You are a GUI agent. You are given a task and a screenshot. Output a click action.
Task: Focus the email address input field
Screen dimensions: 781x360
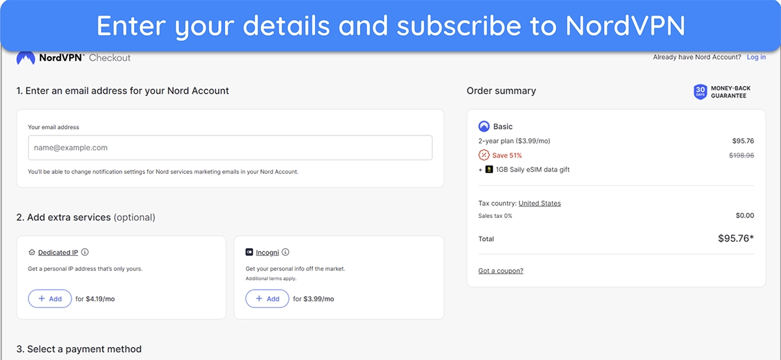click(x=230, y=148)
